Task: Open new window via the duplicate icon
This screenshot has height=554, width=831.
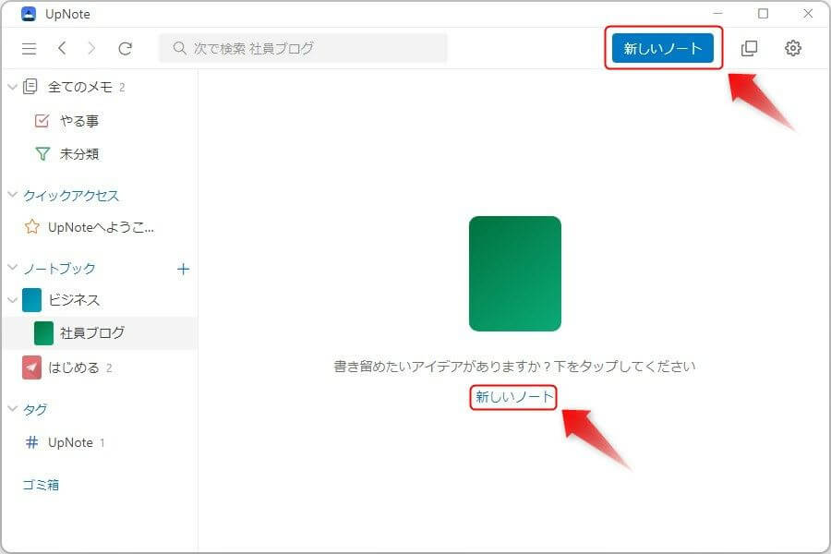Action: 749,48
